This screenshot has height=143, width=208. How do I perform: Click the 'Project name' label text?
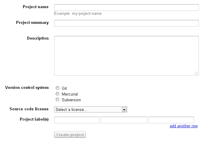coord(36,7)
